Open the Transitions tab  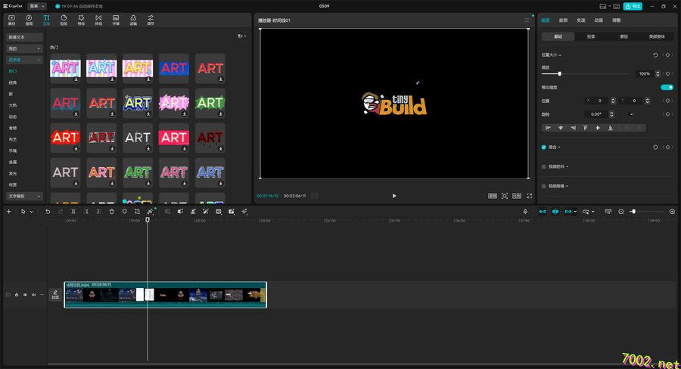click(98, 20)
